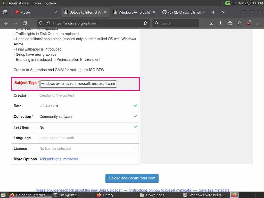
Task: Choose the Language of the work
Action: click(x=57, y=138)
